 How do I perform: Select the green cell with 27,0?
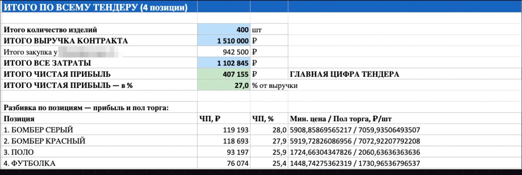pos(224,86)
